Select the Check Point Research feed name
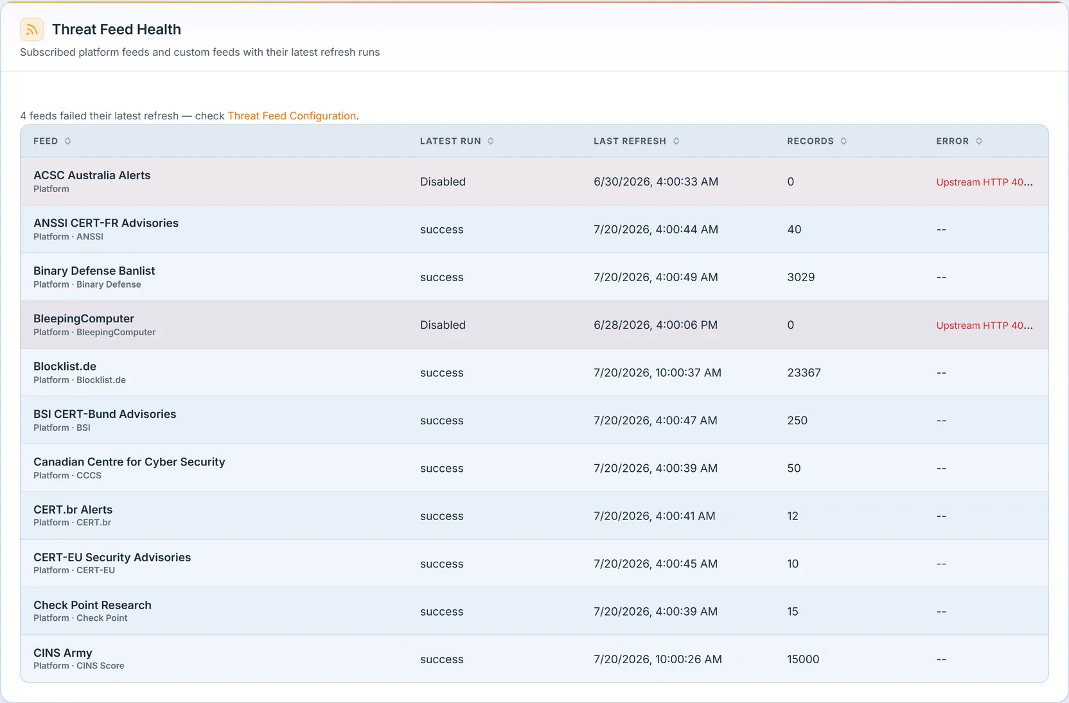Image resolution: width=1069 pixels, height=703 pixels. (x=93, y=605)
